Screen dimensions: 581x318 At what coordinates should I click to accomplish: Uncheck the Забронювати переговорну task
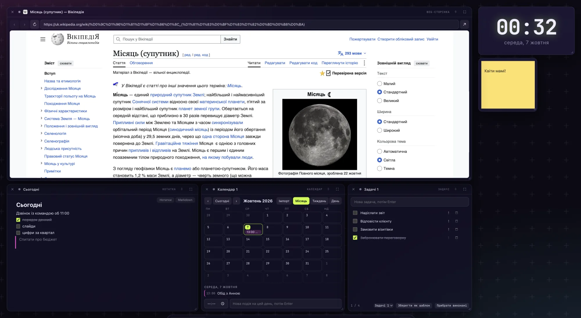point(355,238)
